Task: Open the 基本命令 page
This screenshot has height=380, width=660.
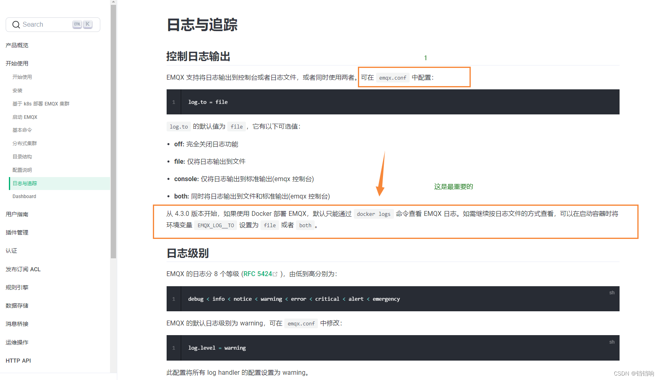Action: (22, 130)
